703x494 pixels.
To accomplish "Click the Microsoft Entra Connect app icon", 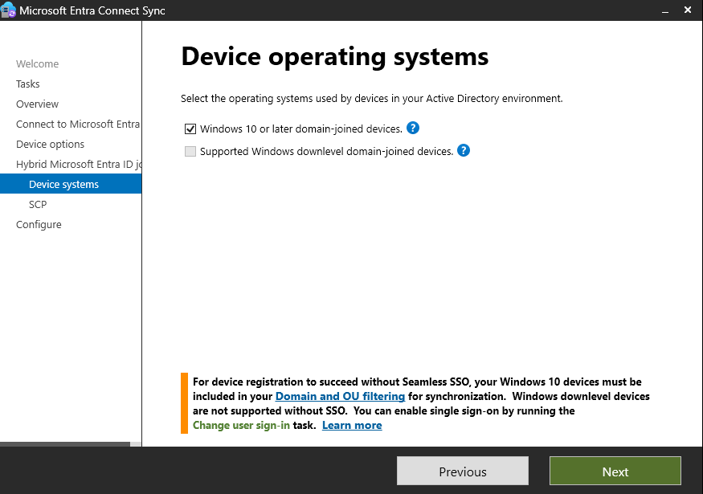I will (10, 10).
